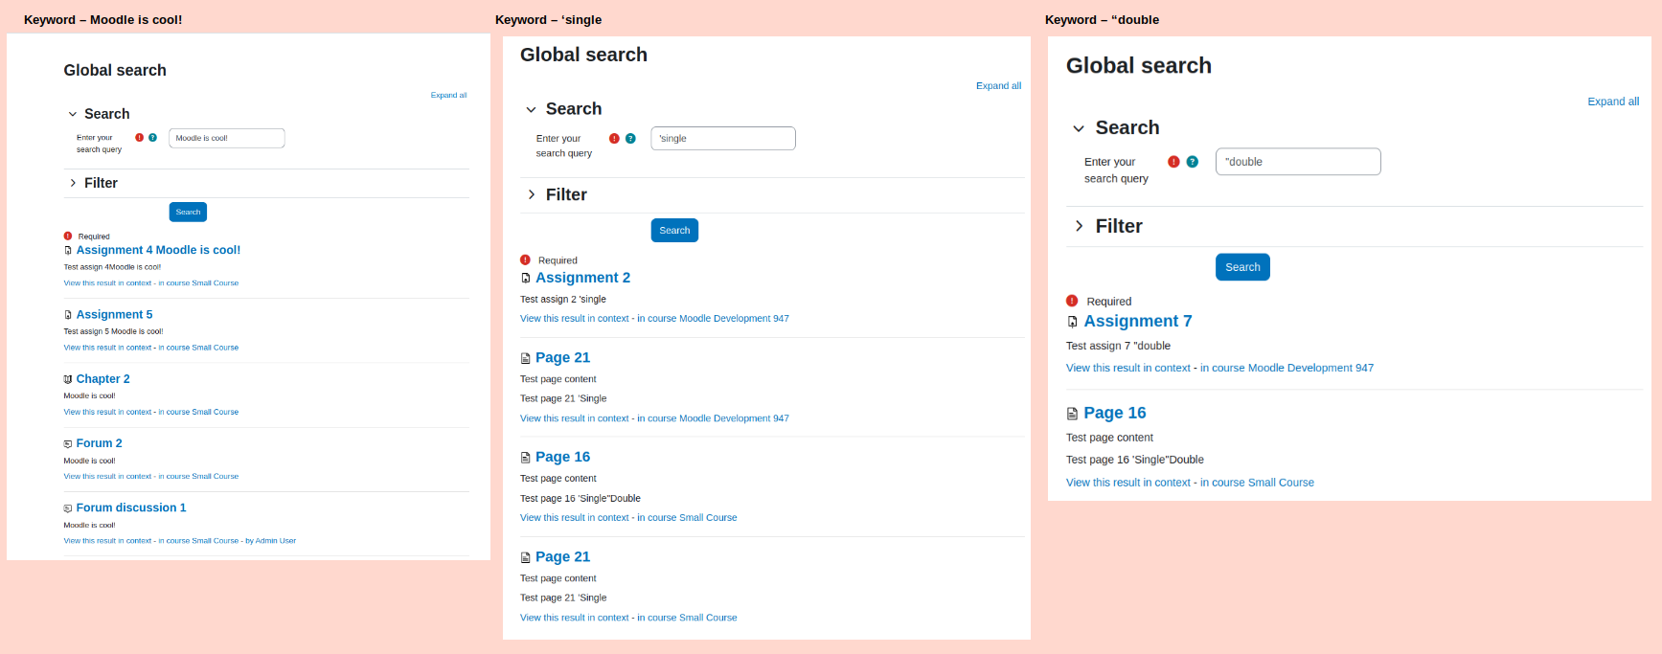This screenshot has width=1662, height=654.
Task: Open the last Page 21 result title
Action: pos(562,556)
